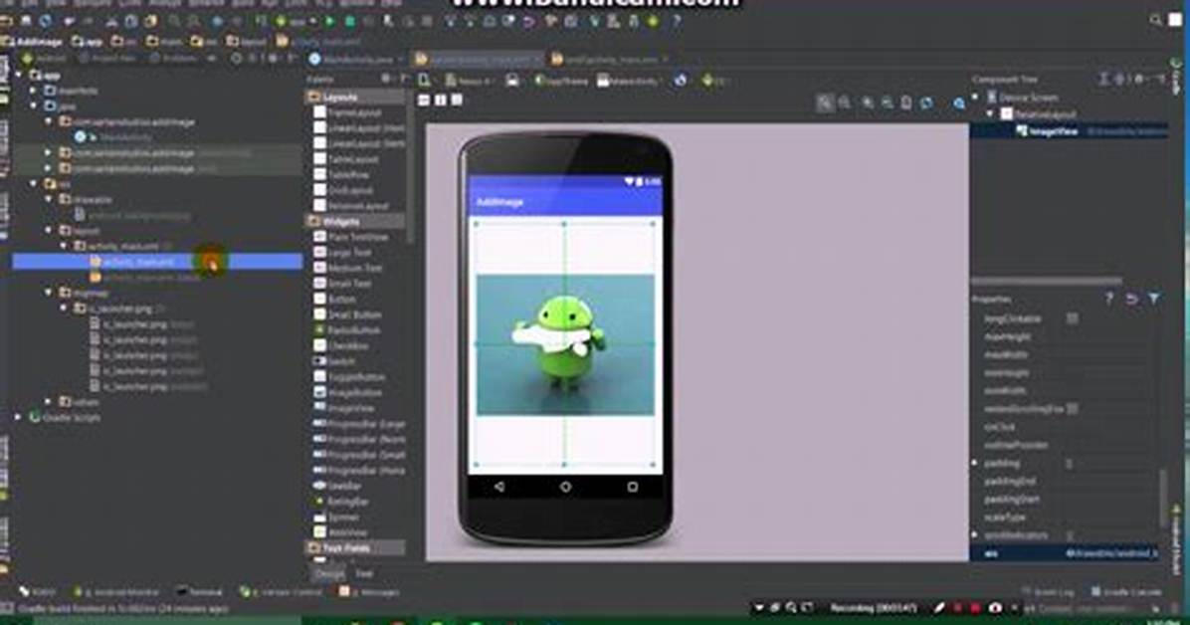Collapse the Layouts palette group
Viewport: 1190px width, 625px height.
click(x=355, y=98)
